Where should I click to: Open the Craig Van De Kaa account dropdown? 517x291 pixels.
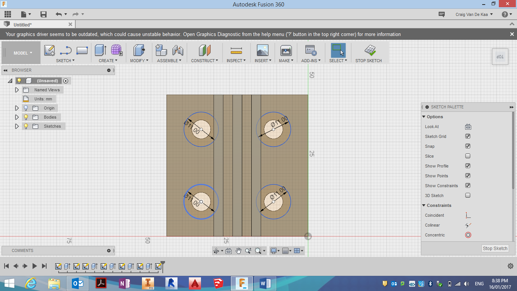tap(474, 14)
